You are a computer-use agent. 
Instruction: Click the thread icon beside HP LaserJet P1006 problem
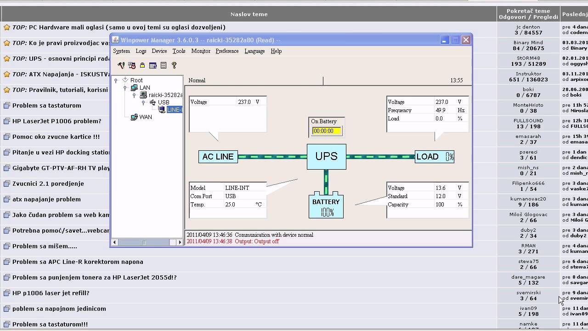coord(6,121)
